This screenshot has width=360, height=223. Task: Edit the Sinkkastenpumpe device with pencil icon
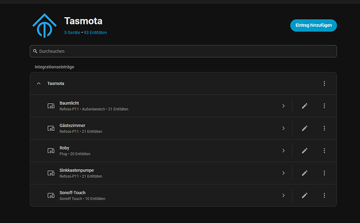pyautogui.click(x=305, y=173)
